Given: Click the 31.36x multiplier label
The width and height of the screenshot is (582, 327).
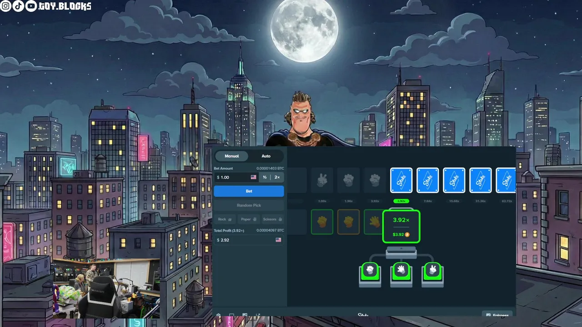Looking at the screenshot, I should [x=481, y=201].
